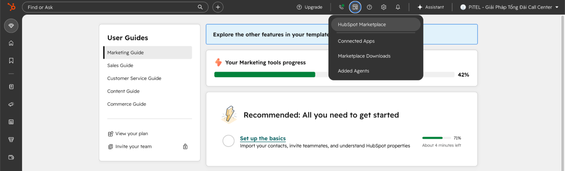Expand the PiTEL account dropdown

(509, 7)
